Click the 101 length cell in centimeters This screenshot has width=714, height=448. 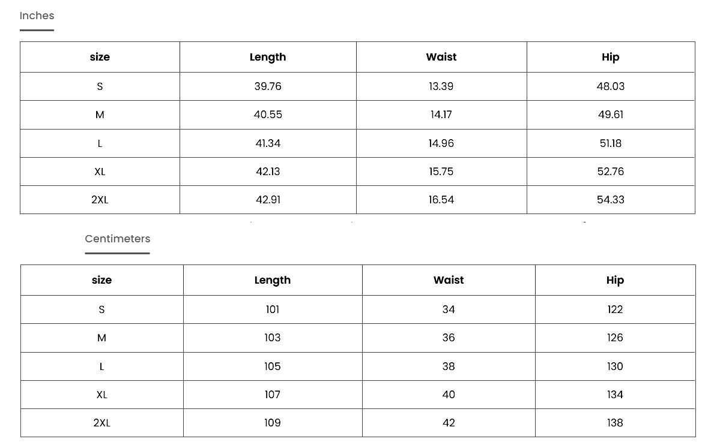[x=272, y=309]
